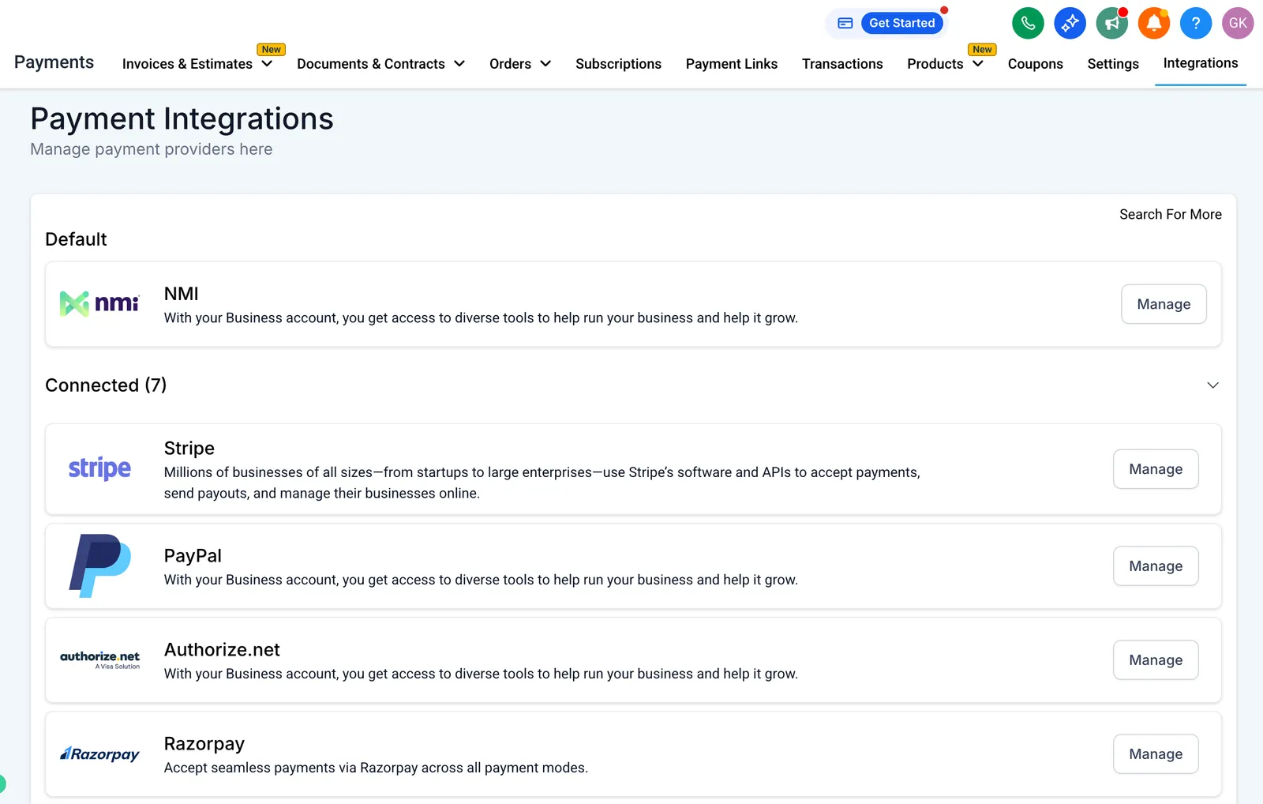Image resolution: width=1263 pixels, height=804 pixels.
Task: Click the credit card icon beside Get Started
Action: pos(845,24)
